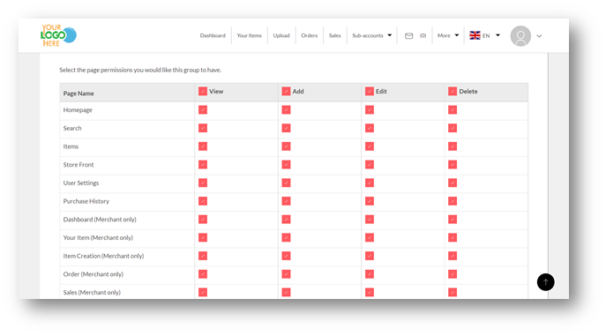
Task: Open the Sub-accounts dropdown menu
Action: pos(371,35)
